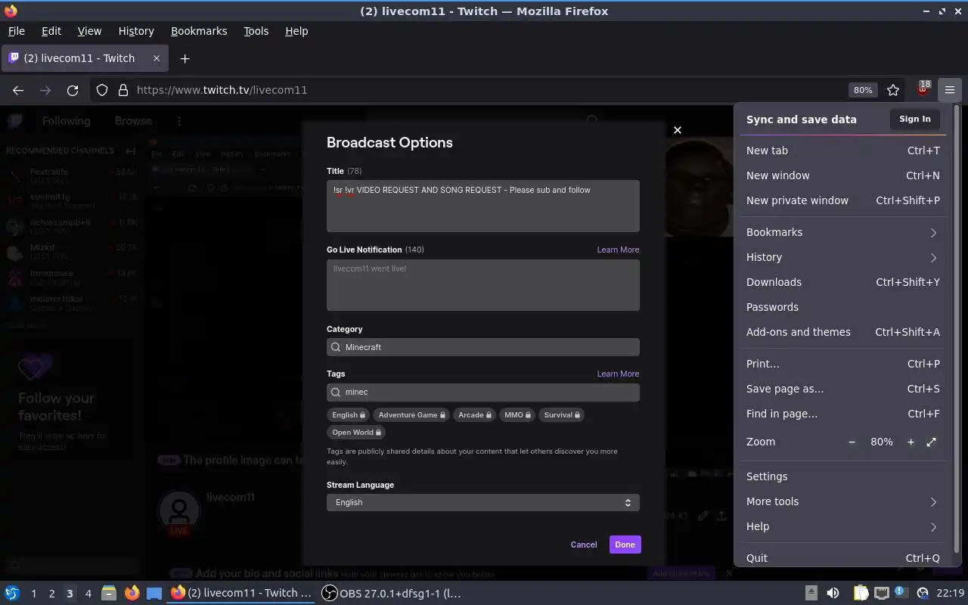This screenshot has width=968, height=605.
Task: Close the livecom11 Twitch tab
Action: click(157, 58)
